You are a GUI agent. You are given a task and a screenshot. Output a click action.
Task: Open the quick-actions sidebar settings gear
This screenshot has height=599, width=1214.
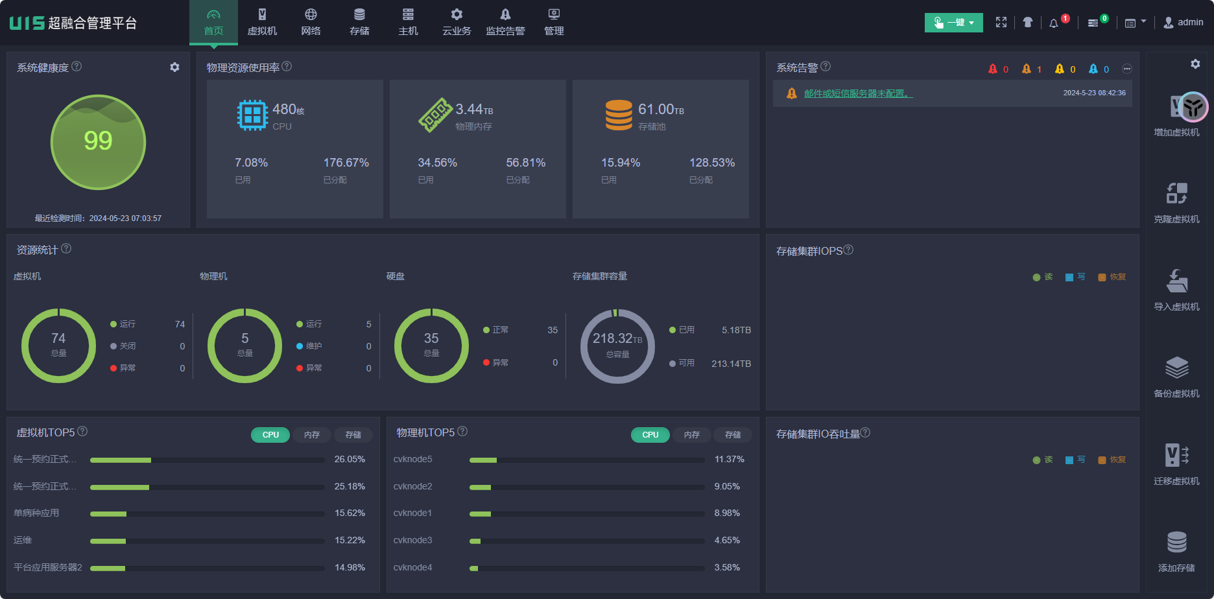tap(1195, 64)
